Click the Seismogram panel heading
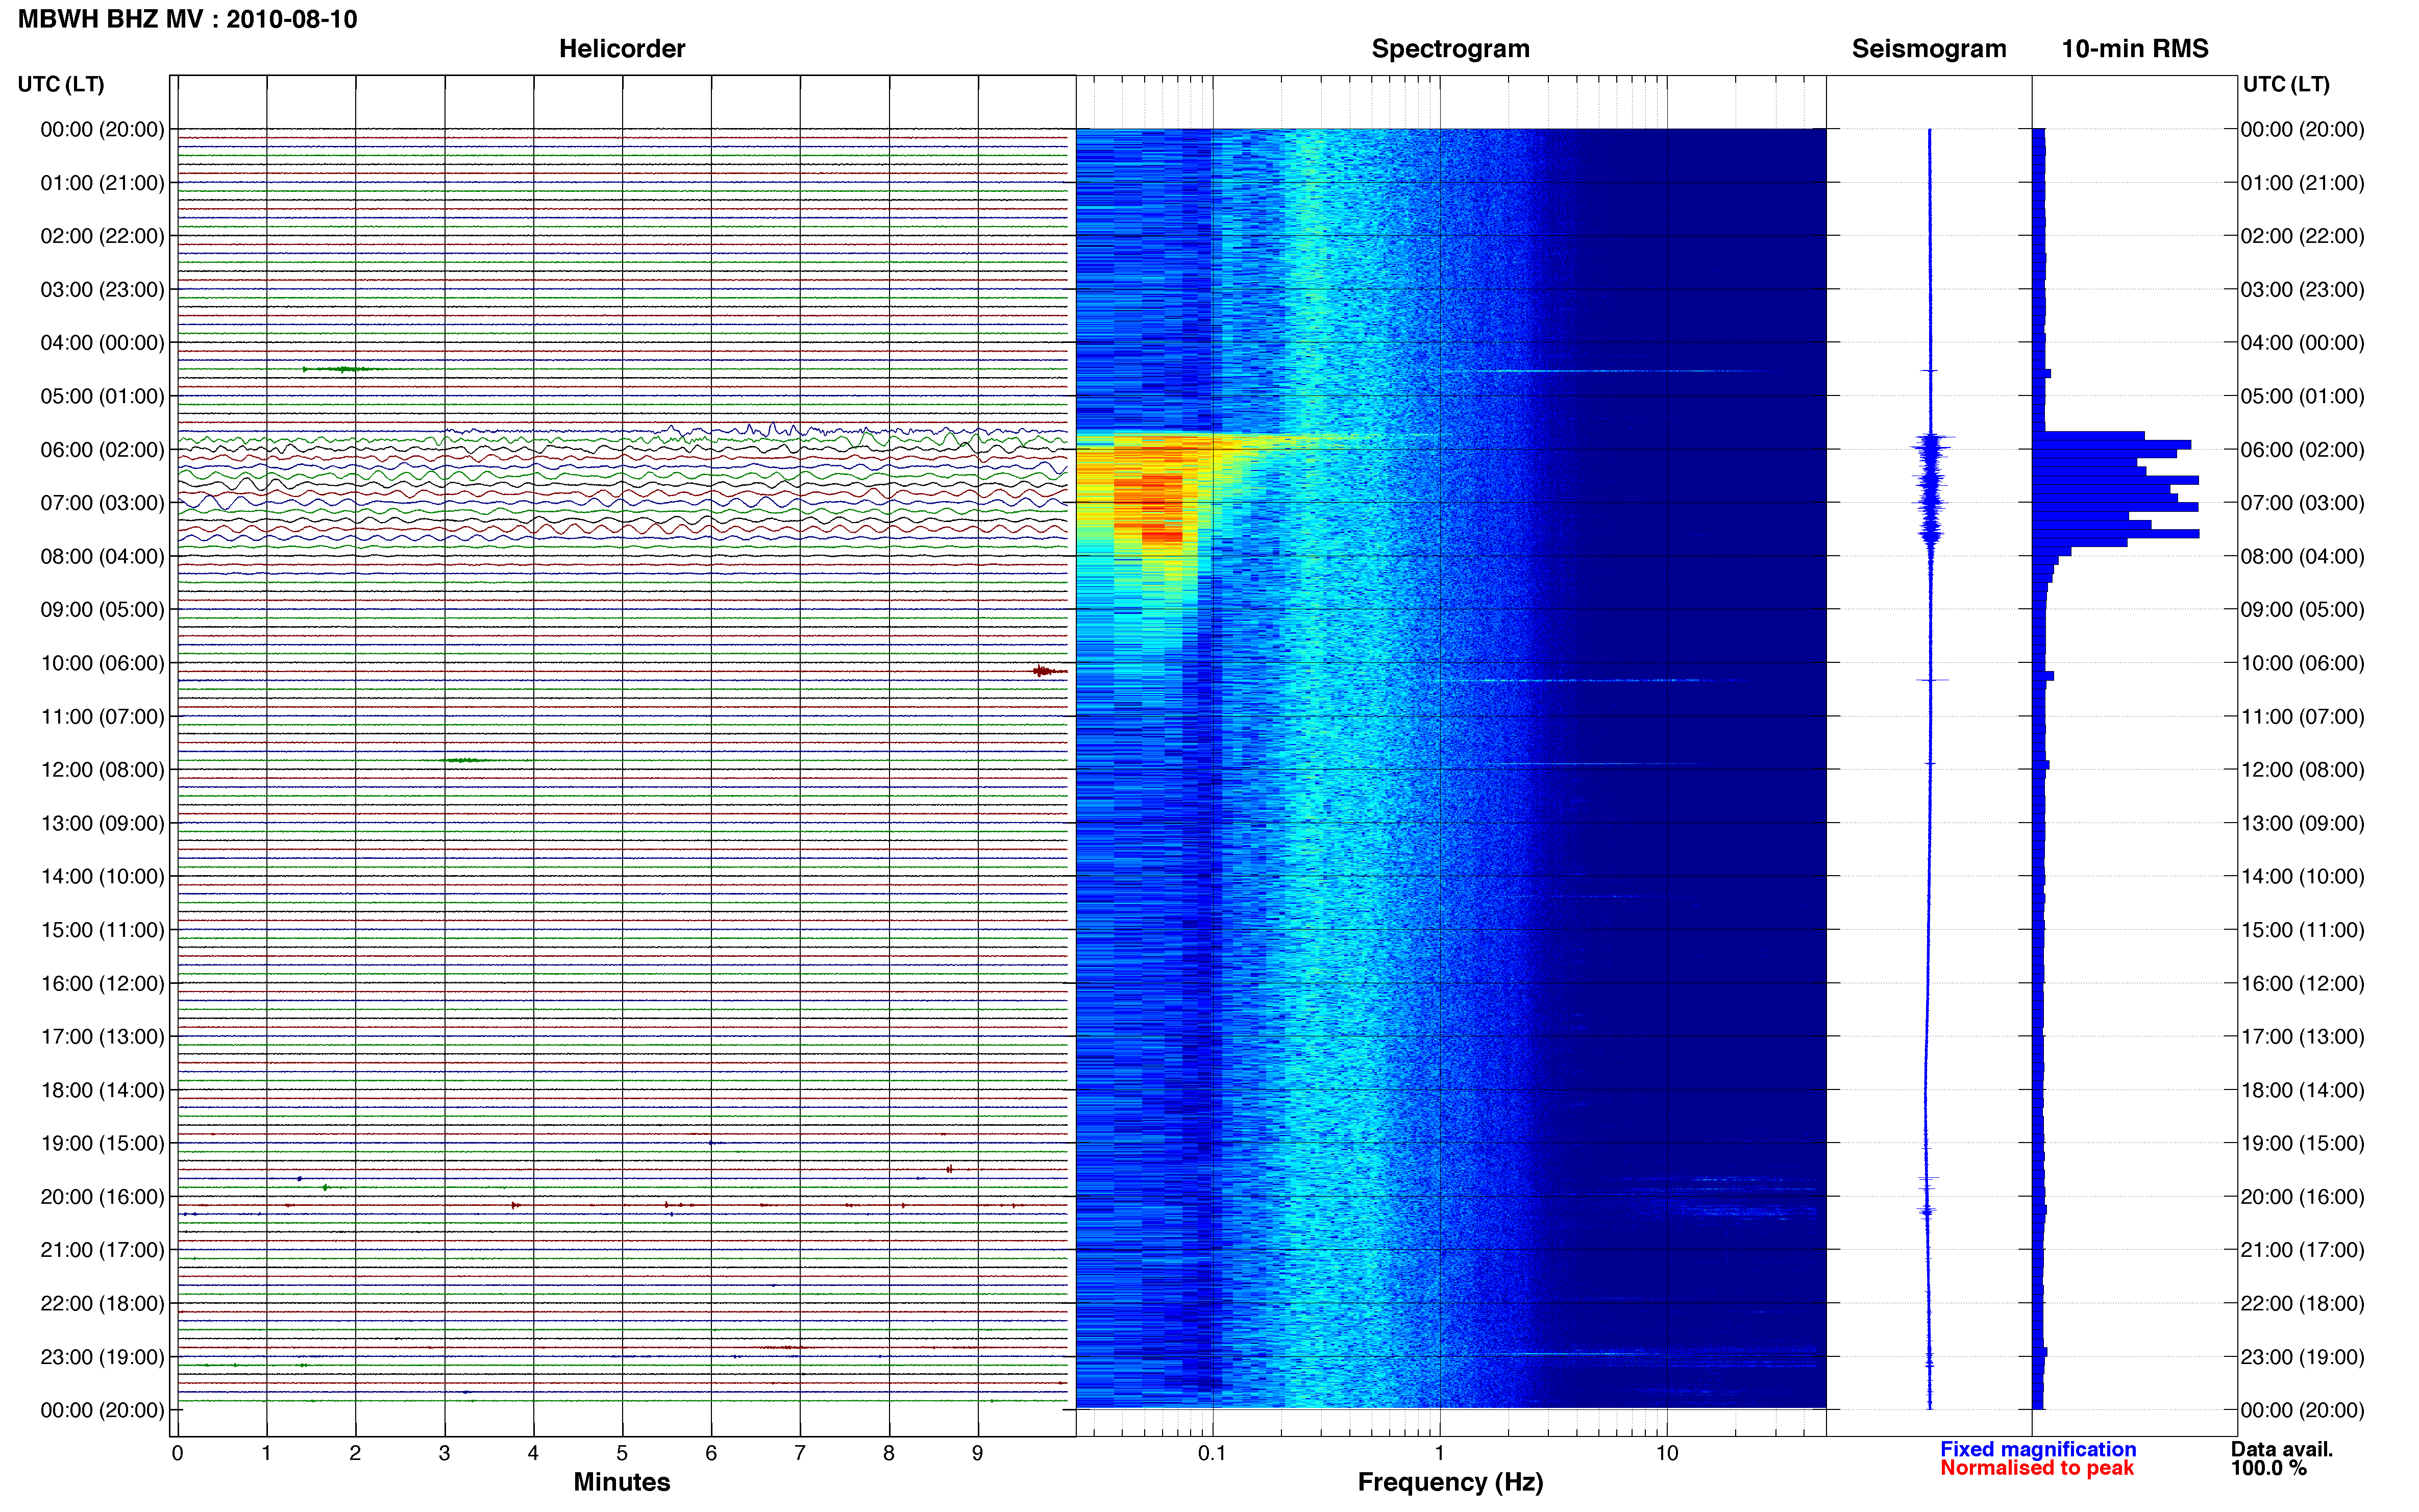 (x=1928, y=49)
